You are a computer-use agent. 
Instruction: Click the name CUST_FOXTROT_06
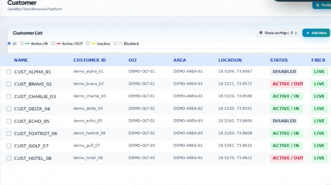pyautogui.click(x=36, y=134)
